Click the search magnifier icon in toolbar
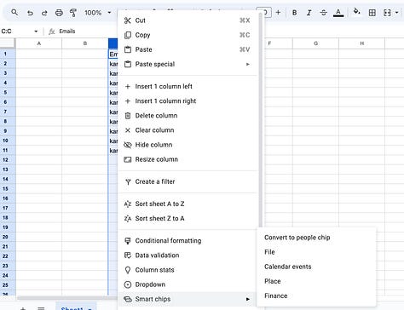 [14, 13]
